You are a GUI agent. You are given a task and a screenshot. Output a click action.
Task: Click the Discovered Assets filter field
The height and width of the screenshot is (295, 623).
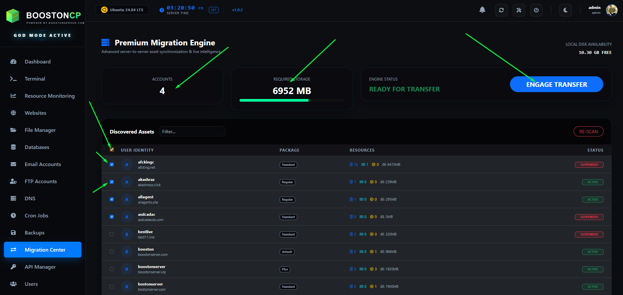pos(192,132)
